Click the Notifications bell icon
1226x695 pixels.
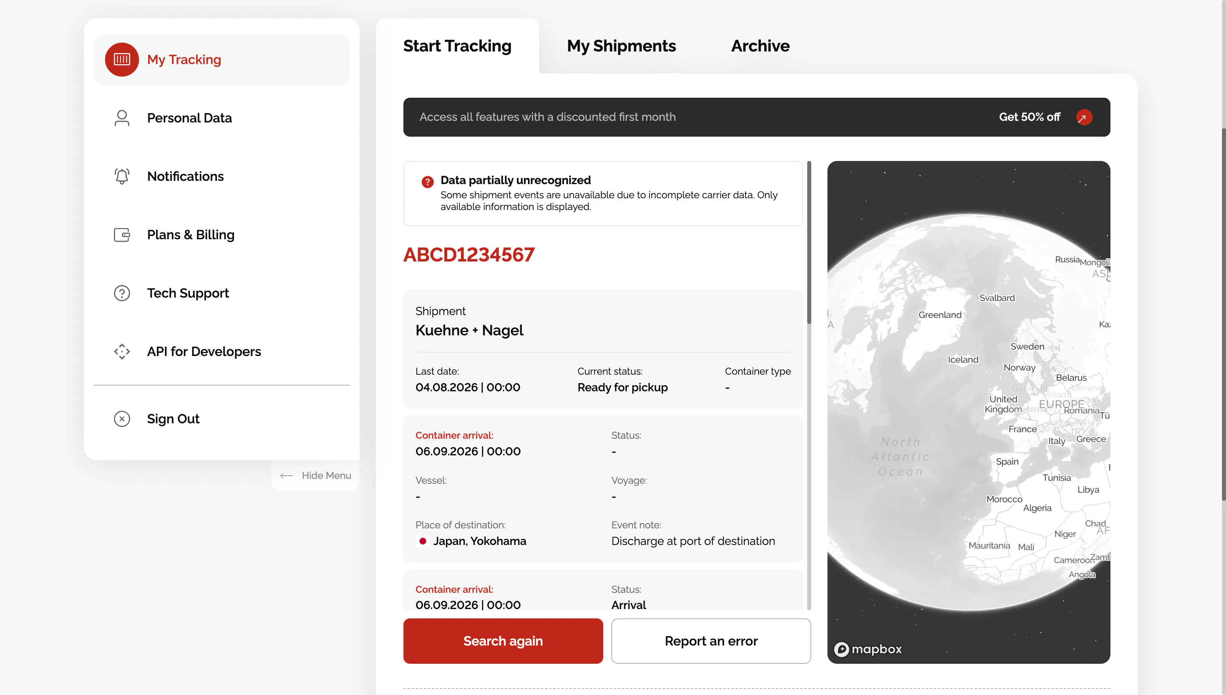click(x=122, y=176)
